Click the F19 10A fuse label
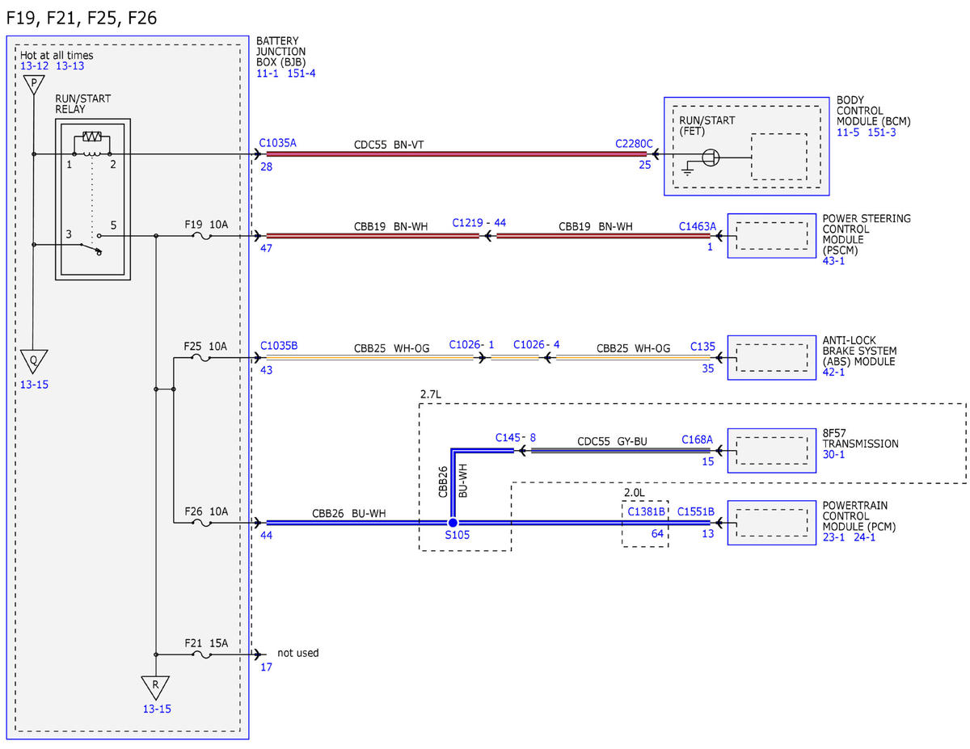 coord(206,224)
